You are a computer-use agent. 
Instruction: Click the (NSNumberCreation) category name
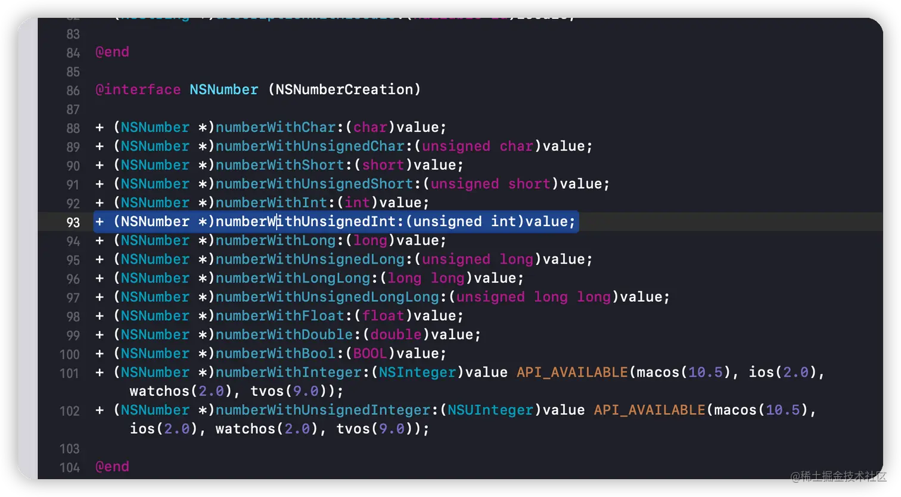344,90
